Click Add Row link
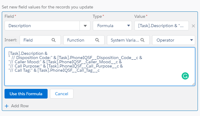 click(x=20, y=106)
